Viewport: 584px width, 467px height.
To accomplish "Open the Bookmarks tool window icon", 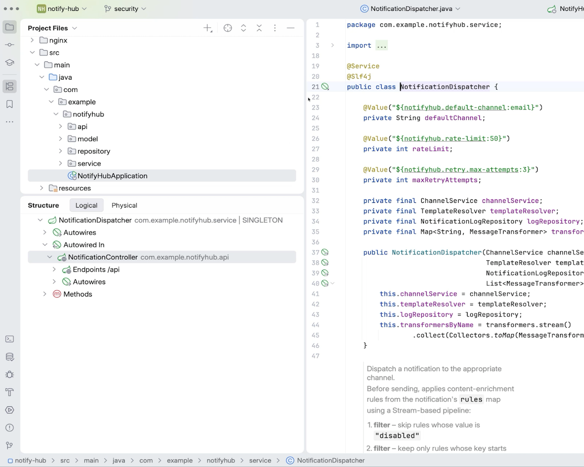I will tap(10, 104).
